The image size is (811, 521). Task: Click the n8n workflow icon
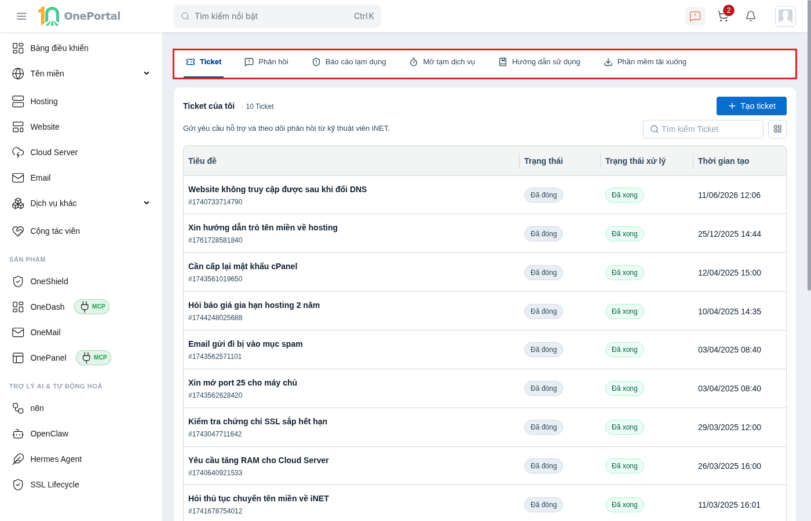coord(18,408)
